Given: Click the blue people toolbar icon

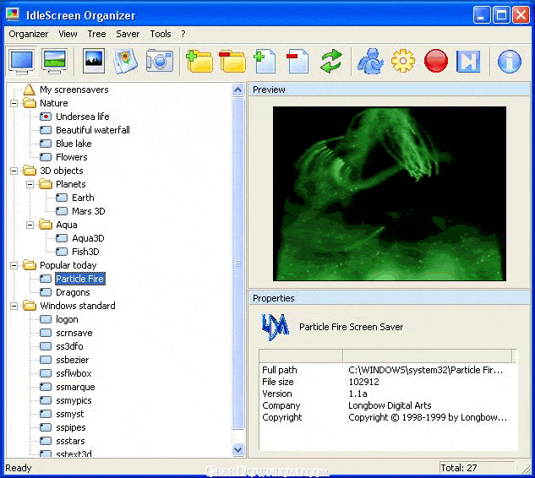Looking at the screenshot, I should [x=370, y=62].
